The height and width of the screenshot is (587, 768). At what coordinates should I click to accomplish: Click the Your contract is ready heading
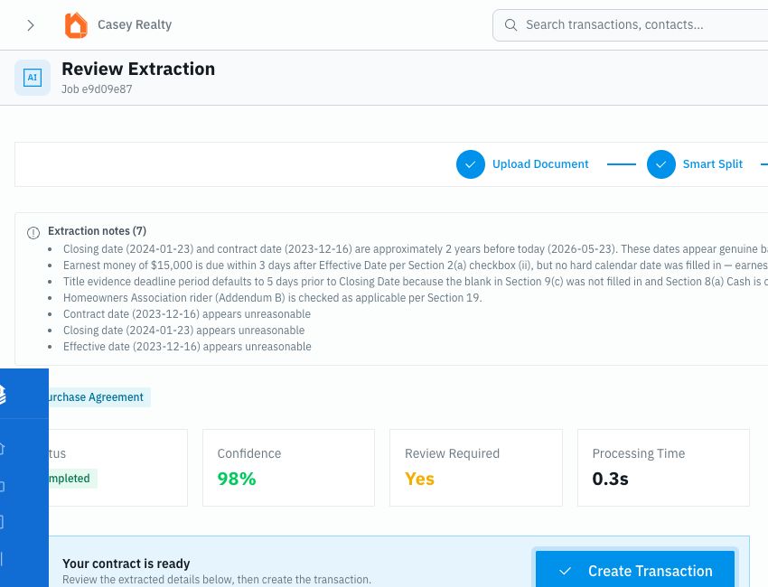(126, 564)
